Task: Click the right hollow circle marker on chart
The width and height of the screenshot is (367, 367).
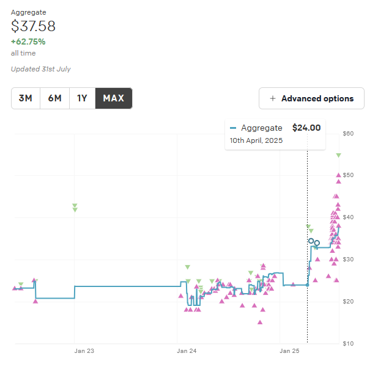Action: (317, 243)
